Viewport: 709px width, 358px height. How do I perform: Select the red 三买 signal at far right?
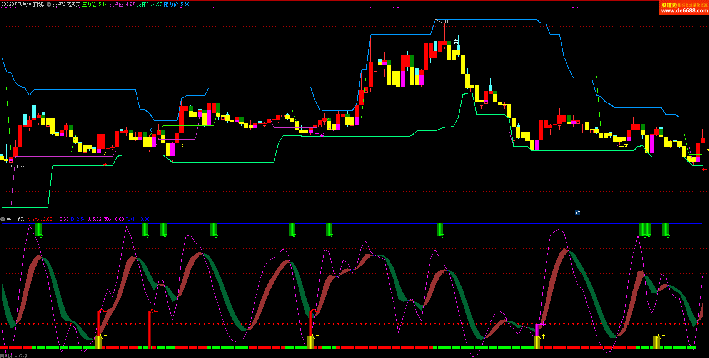[x=702, y=169]
